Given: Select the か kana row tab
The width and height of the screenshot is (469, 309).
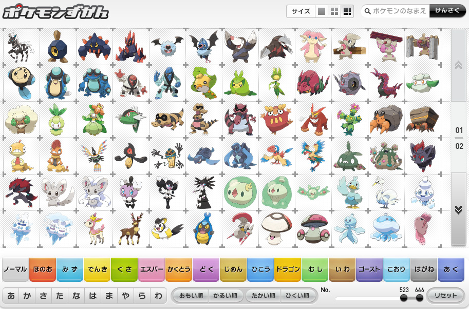Looking at the screenshot, I should click(27, 296).
